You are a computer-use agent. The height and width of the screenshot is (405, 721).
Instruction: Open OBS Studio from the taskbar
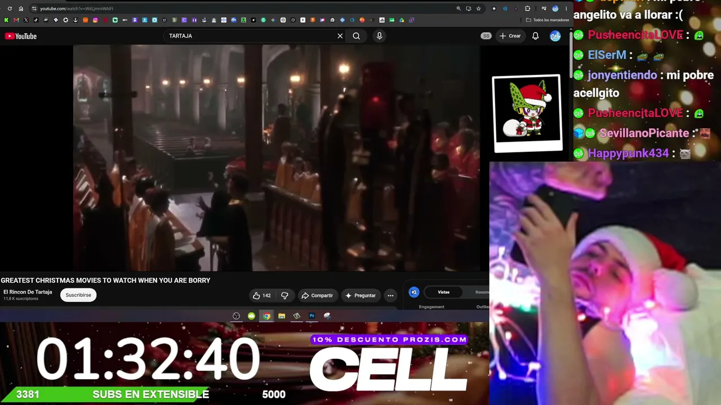click(x=237, y=316)
